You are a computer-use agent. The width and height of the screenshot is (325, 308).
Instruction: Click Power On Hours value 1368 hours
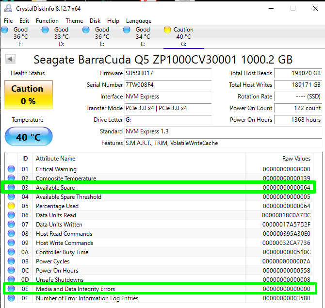(x=298, y=120)
